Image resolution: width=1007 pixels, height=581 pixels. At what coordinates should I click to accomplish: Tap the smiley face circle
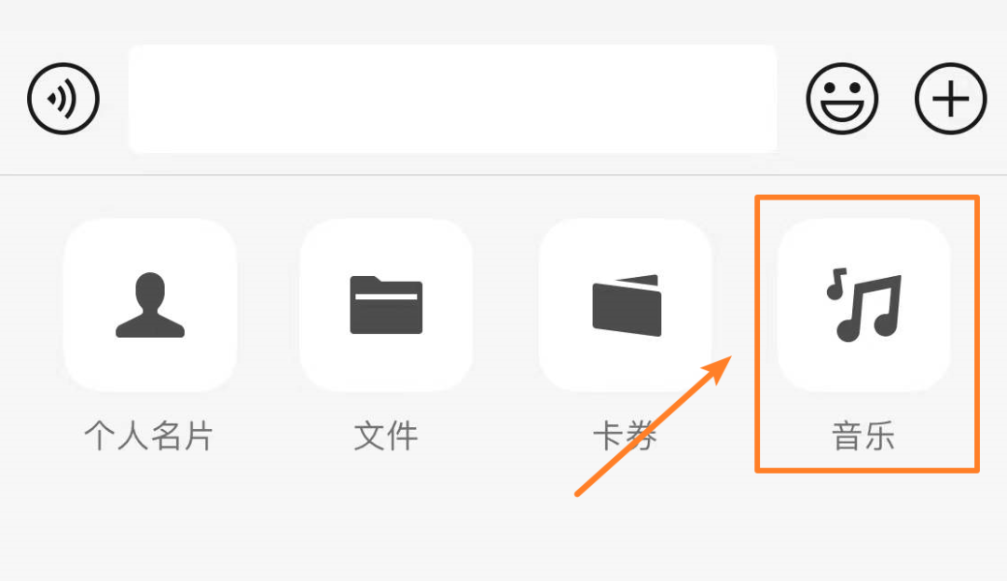(x=842, y=99)
